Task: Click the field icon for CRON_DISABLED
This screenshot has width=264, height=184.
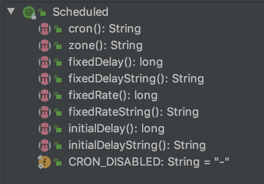Action: point(45,162)
